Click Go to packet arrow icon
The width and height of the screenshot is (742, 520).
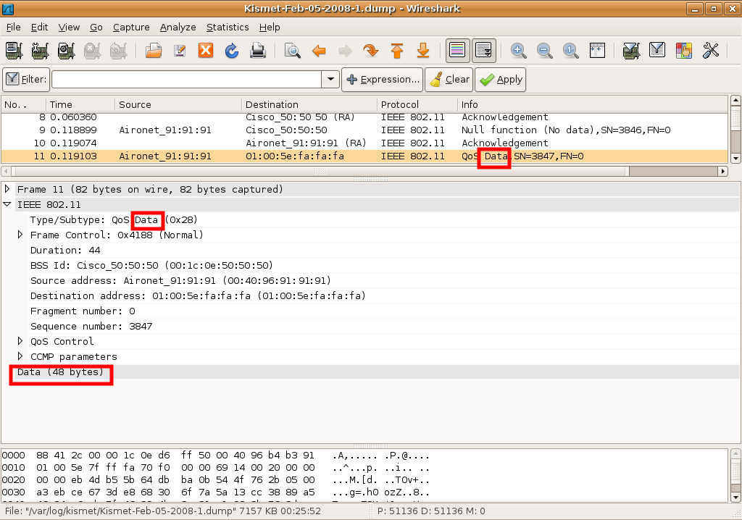371,50
